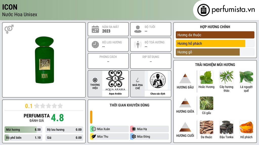Viewport: 259px width, 145px height.
Task: Click the Hương da thuộc accord bar
Action: (x=215, y=35)
